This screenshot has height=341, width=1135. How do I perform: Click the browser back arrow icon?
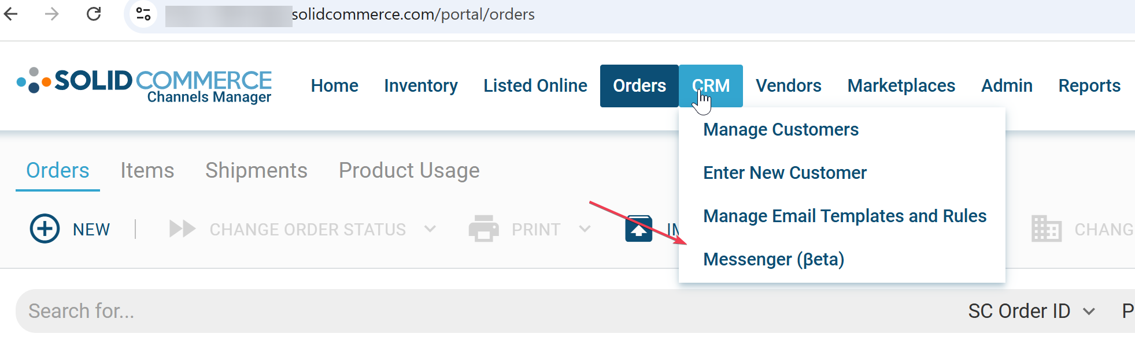click(x=11, y=14)
